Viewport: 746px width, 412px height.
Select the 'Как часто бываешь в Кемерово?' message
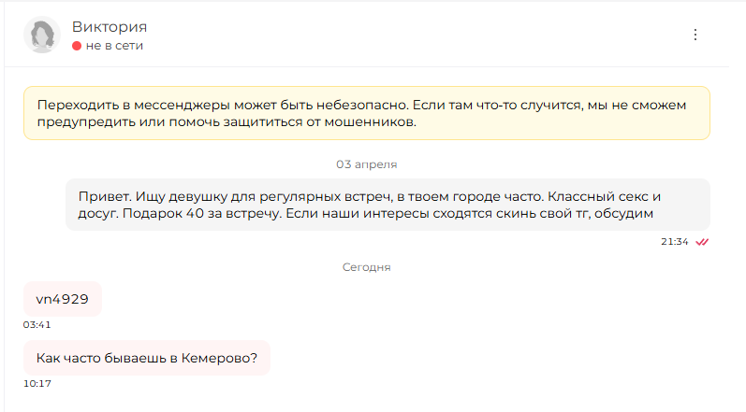click(x=147, y=358)
